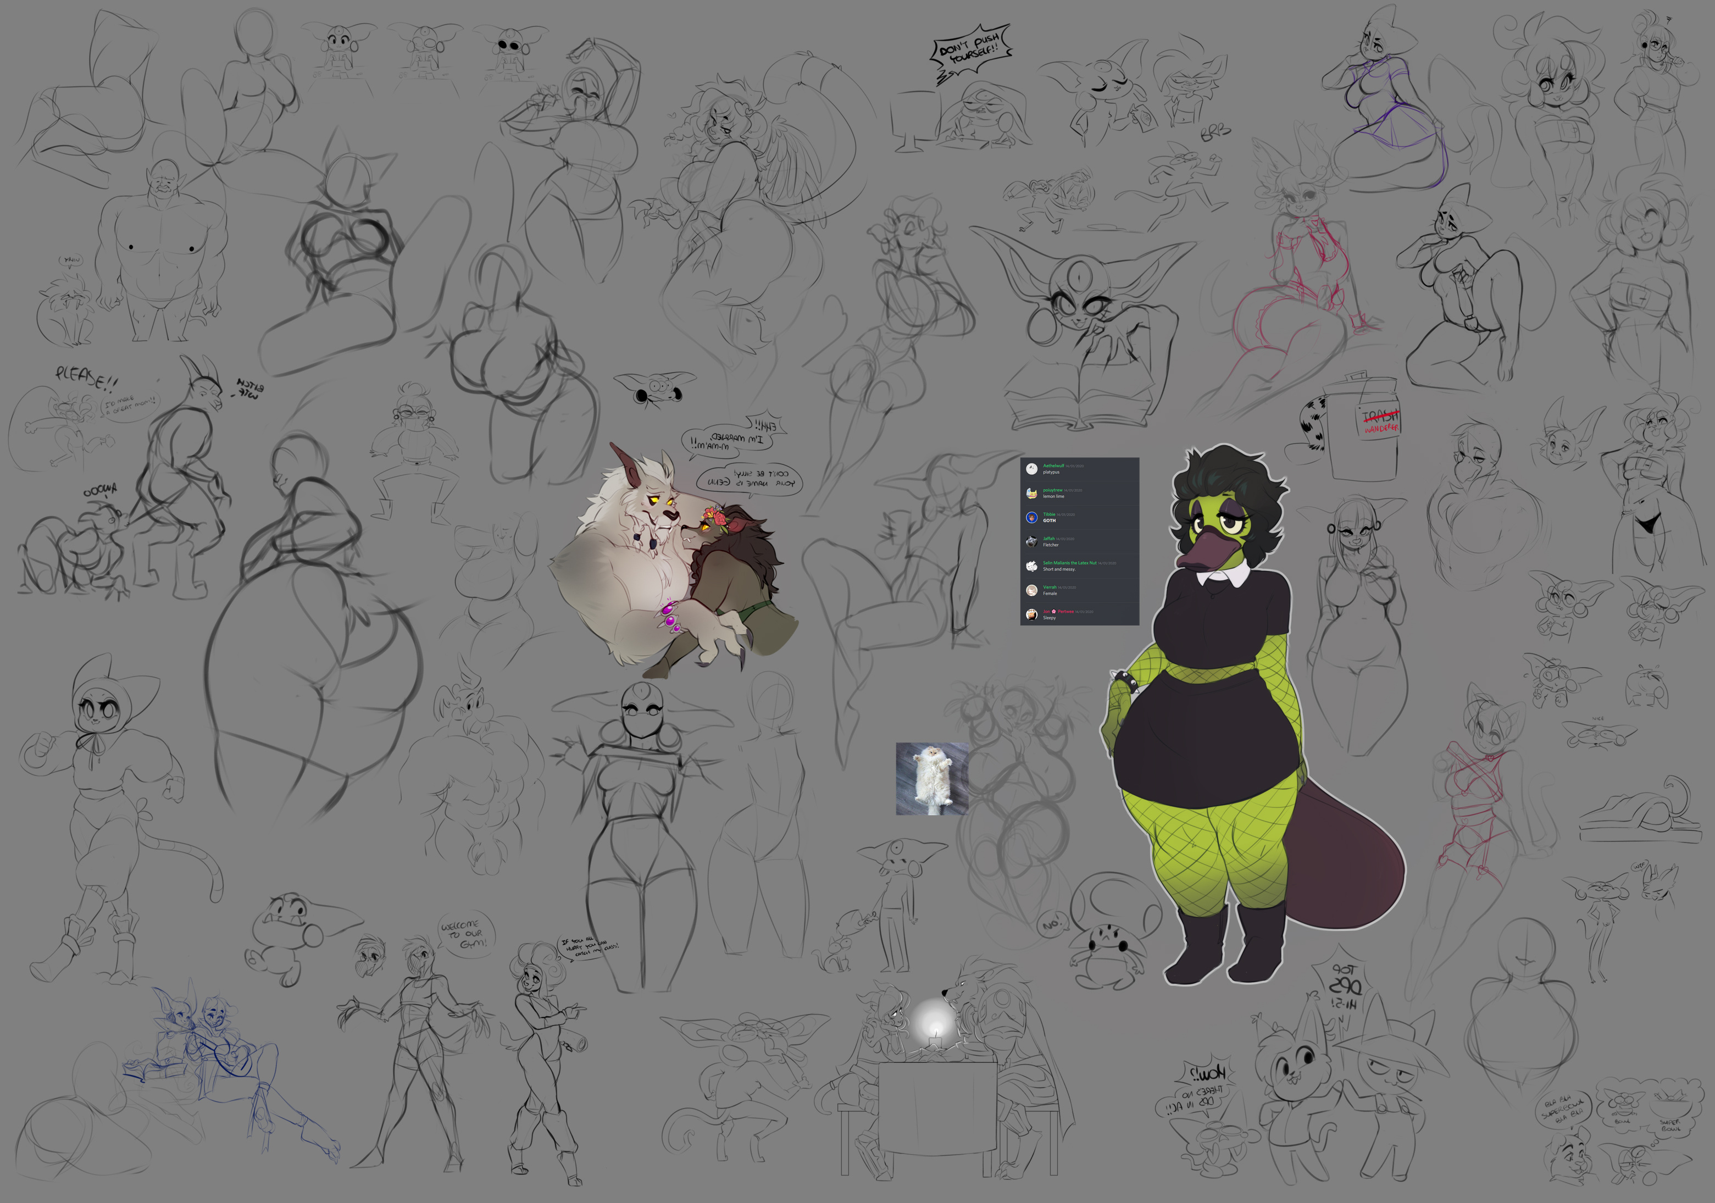Viewport: 1715px width, 1203px height.
Task: Click the bold GOTH message
Action: pyautogui.click(x=1050, y=521)
